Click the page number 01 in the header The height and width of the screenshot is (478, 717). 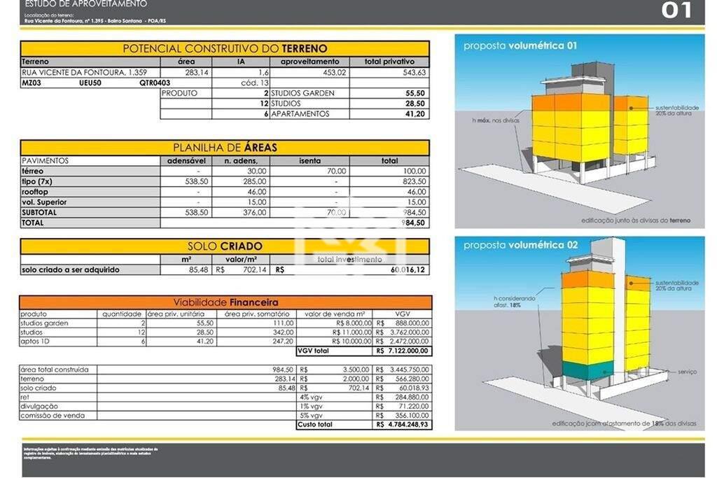tap(676, 10)
